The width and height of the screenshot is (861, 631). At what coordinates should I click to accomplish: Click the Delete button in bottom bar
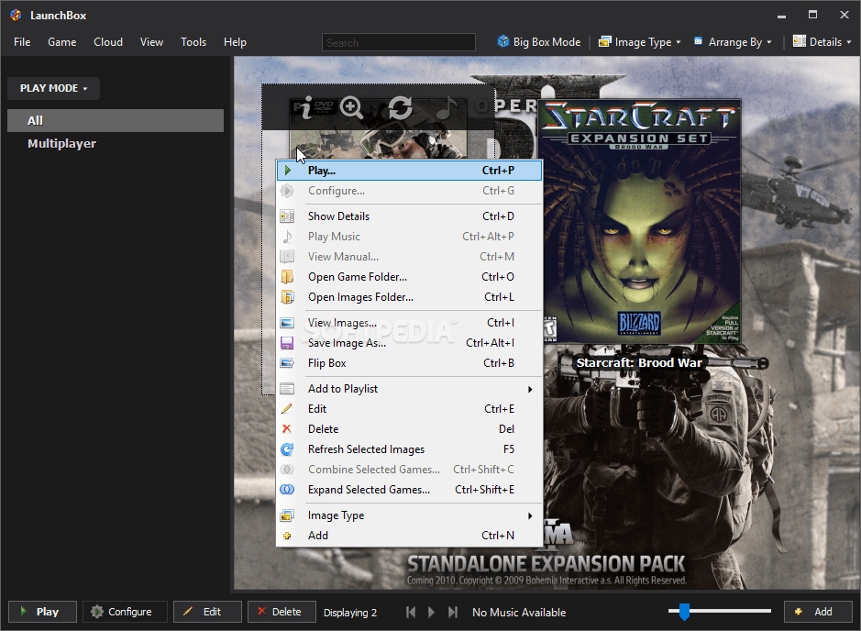click(x=281, y=612)
